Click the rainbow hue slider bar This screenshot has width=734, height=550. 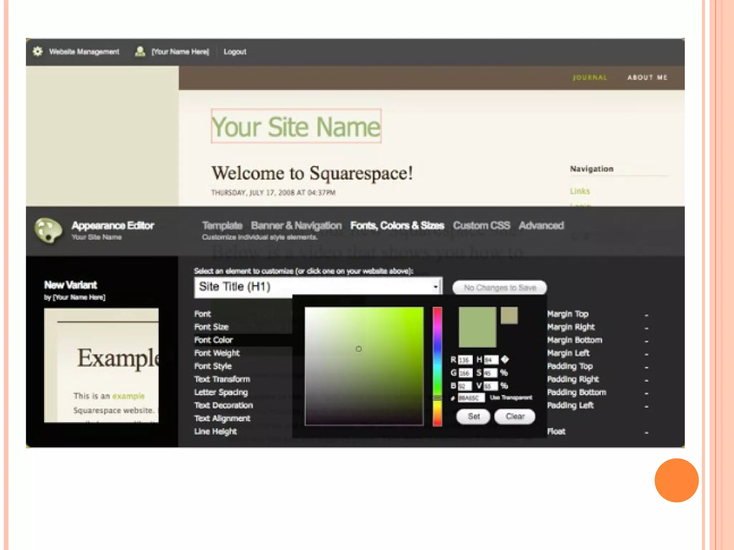point(437,365)
